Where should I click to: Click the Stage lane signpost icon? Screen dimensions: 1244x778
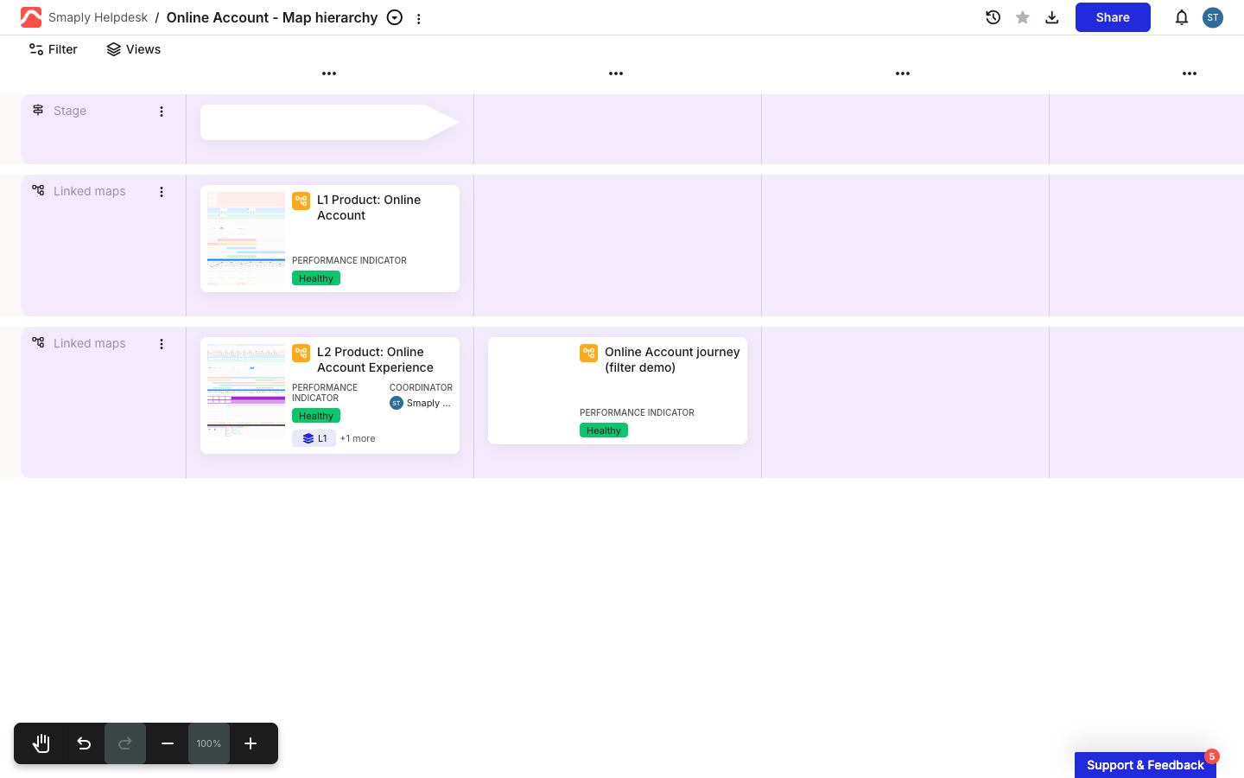[38, 110]
